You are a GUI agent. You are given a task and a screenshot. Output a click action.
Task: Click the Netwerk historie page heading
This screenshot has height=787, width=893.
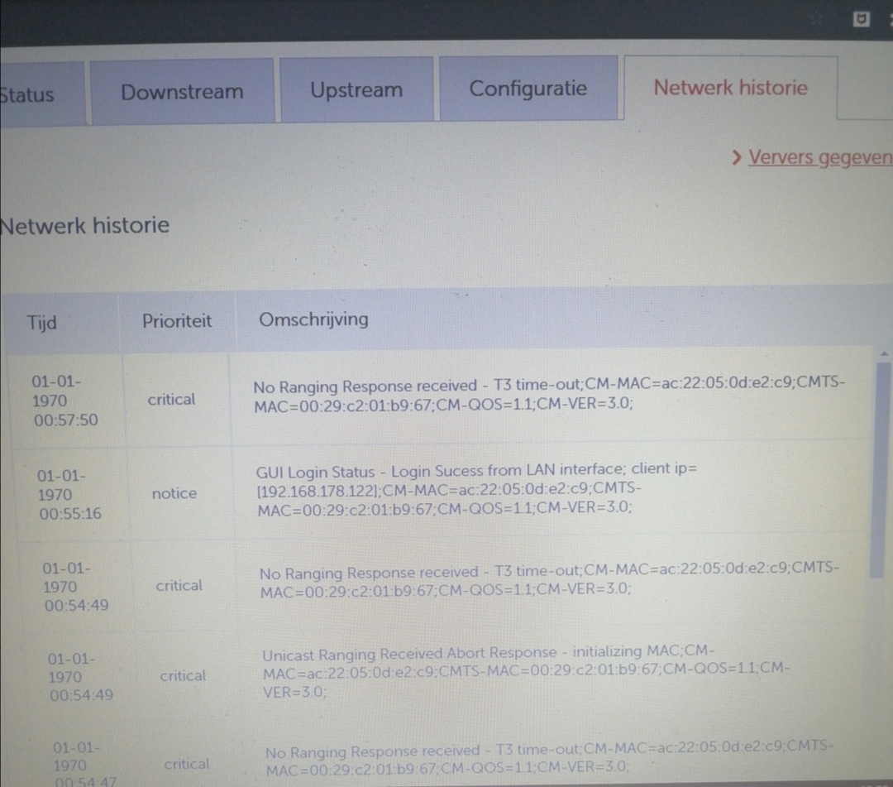point(84,225)
